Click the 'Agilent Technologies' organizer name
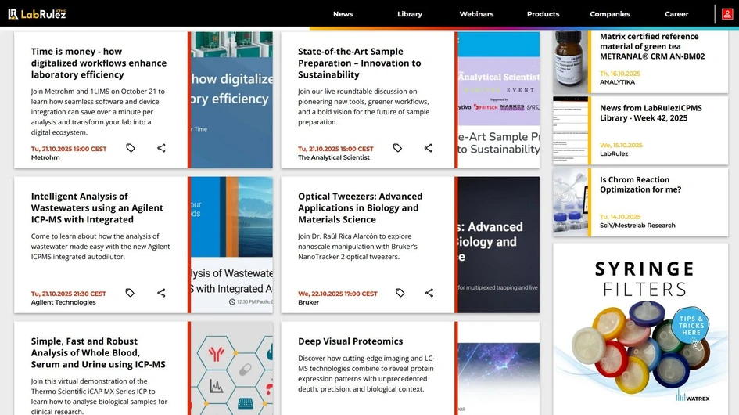The height and width of the screenshot is (415, 739). [x=63, y=302]
